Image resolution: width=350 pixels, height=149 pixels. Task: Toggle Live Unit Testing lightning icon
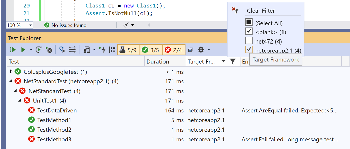[x=102, y=50]
